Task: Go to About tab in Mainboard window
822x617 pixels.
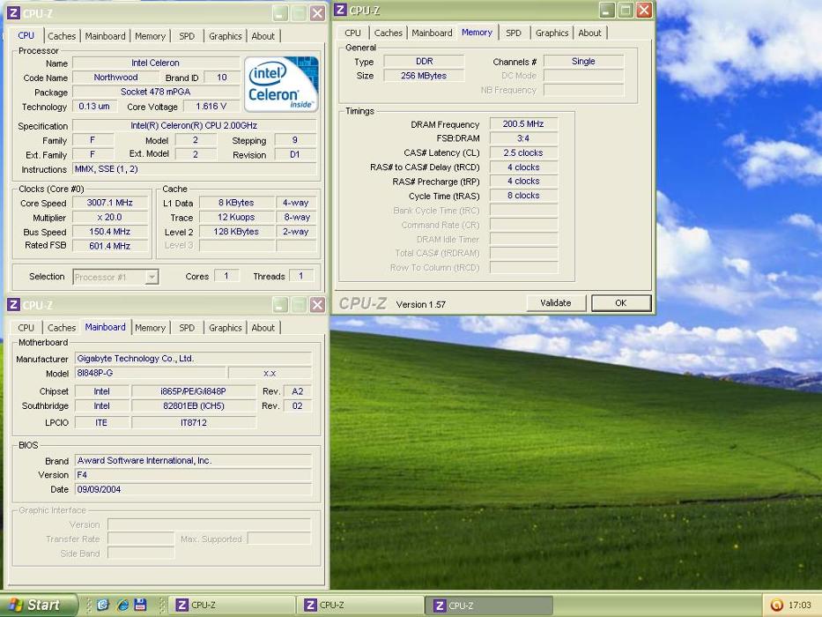Action: point(263,328)
